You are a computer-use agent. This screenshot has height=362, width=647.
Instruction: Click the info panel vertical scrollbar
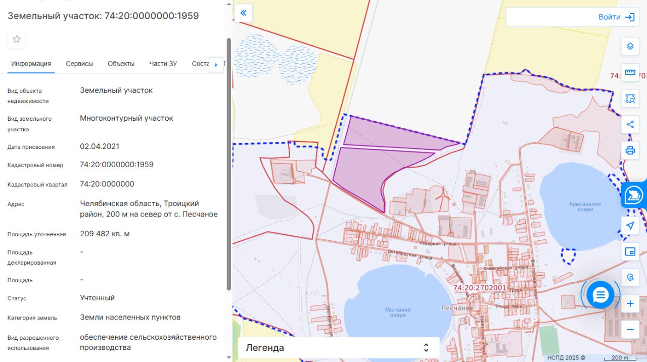(229, 164)
